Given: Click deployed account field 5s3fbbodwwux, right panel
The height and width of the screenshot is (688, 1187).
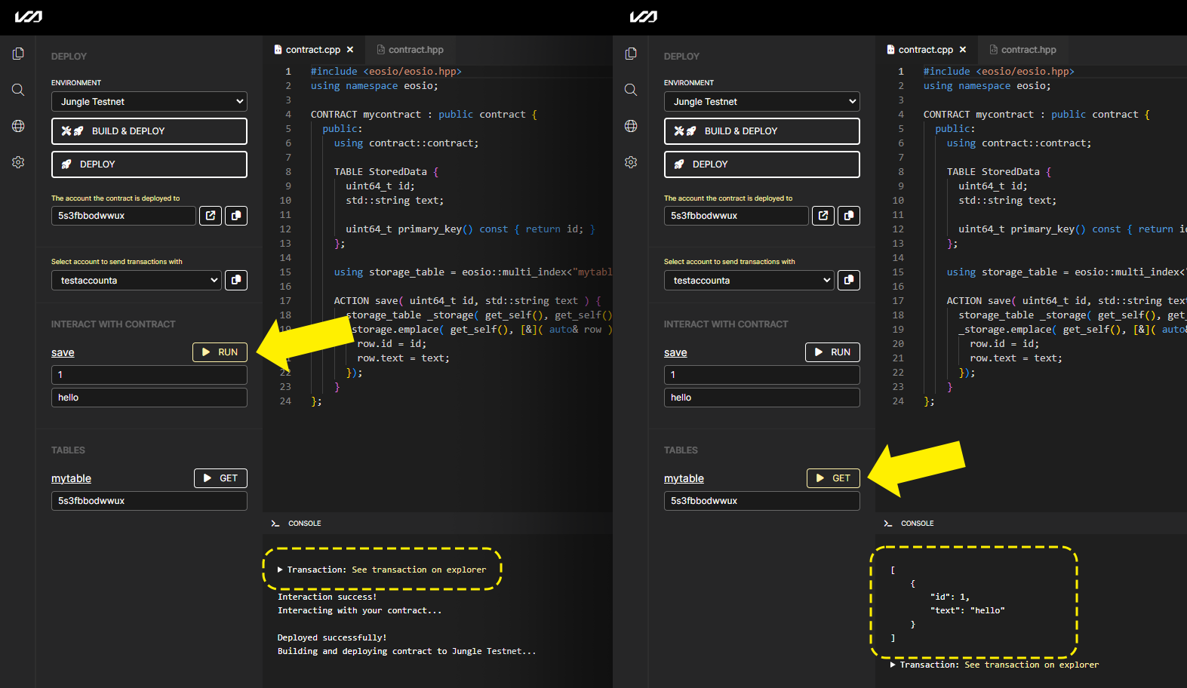Looking at the screenshot, I should [736, 216].
